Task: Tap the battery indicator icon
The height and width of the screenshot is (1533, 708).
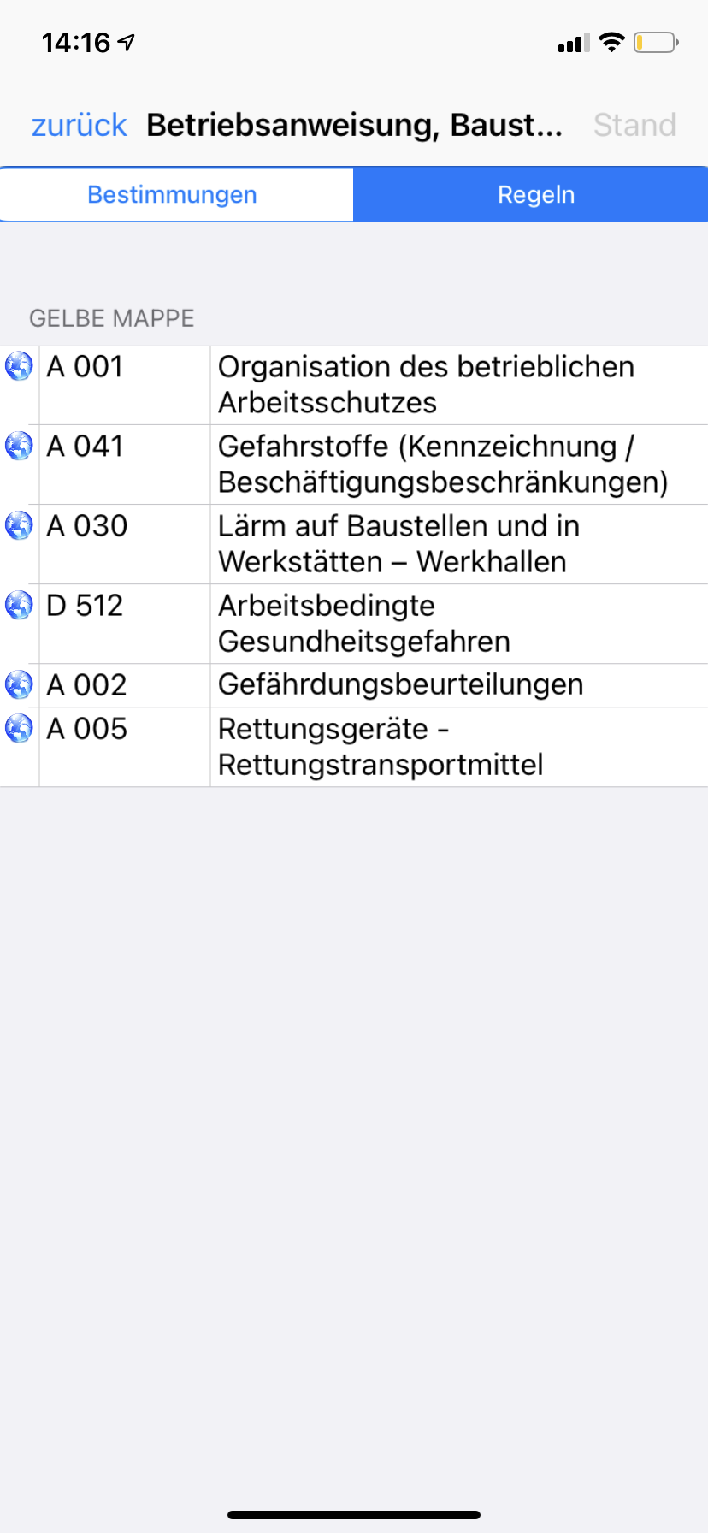Action: 656,42
